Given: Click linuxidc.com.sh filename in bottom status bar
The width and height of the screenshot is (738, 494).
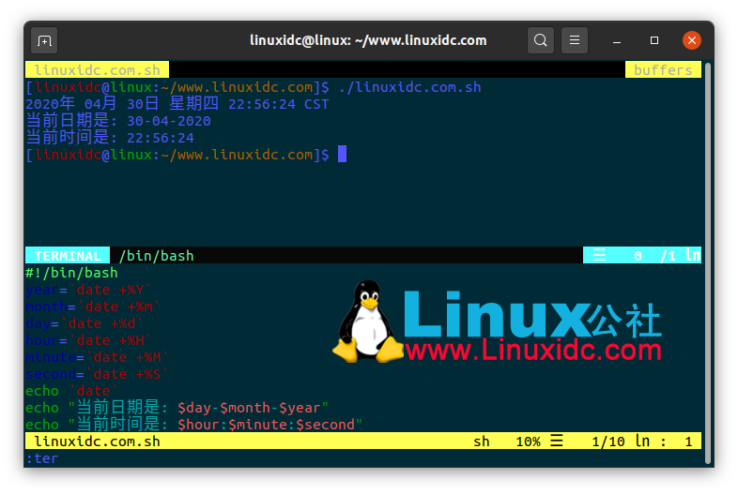Looking at the screenshot, I should point(97,442).
